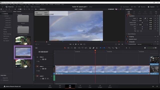The width and height of the screenshot is (160, 90).
Task: Toggle the Dynamic Zoom enable switch
Action: tap(127, 39)
